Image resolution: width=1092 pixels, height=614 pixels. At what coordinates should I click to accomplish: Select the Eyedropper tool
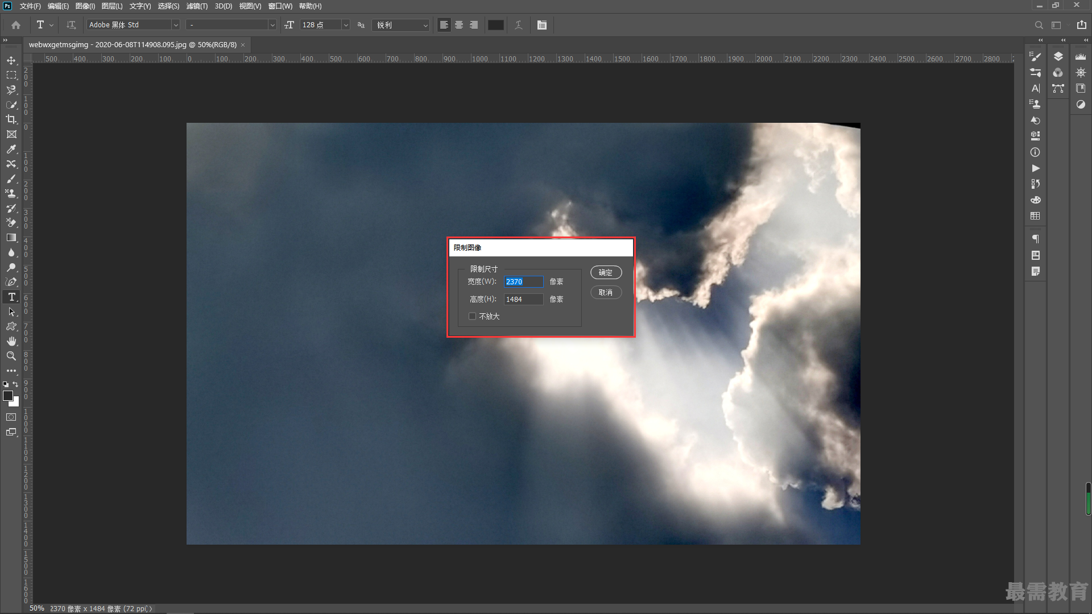11,149
